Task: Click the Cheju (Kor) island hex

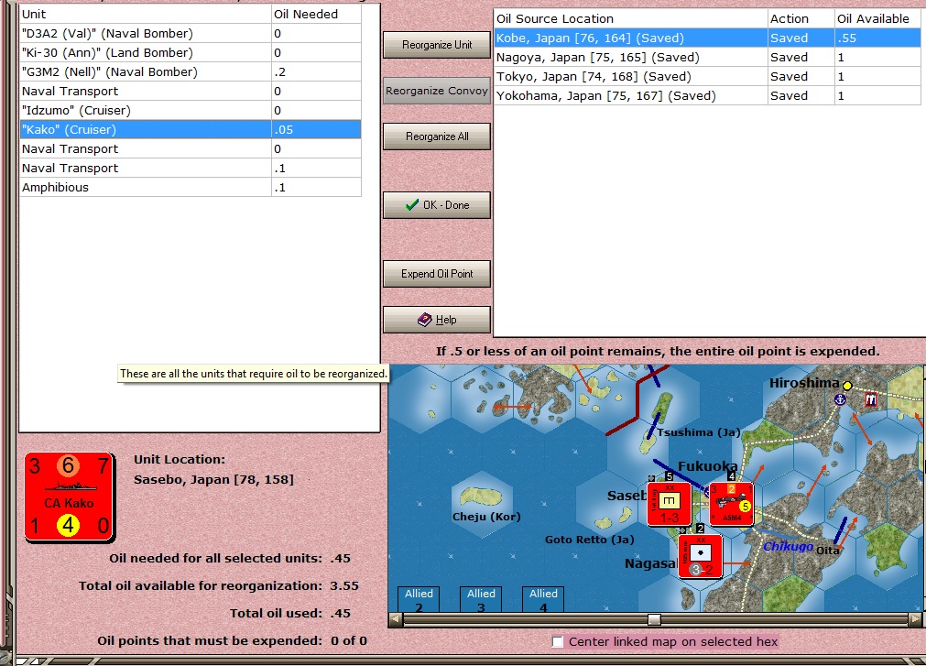Action: tap(483, 504)
